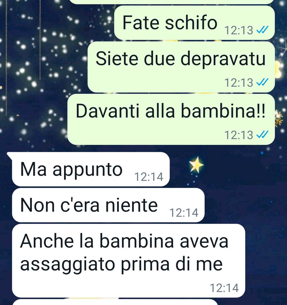Tap the 12:14 timestamp next to "Non c'era niente"
The image size is (287, 305).
pyautogui.click(x=184, y=213)
